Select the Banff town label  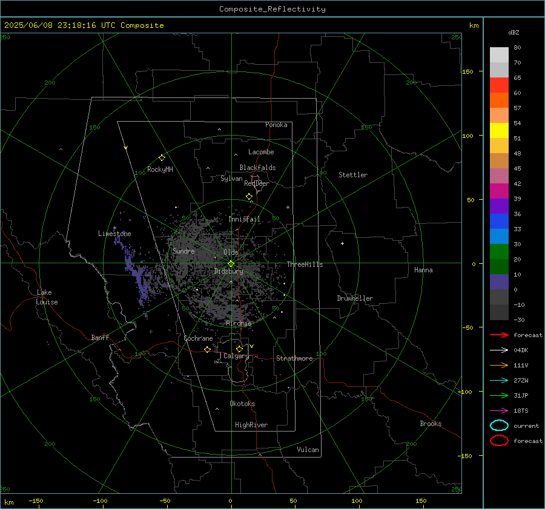tap(100, 338)
